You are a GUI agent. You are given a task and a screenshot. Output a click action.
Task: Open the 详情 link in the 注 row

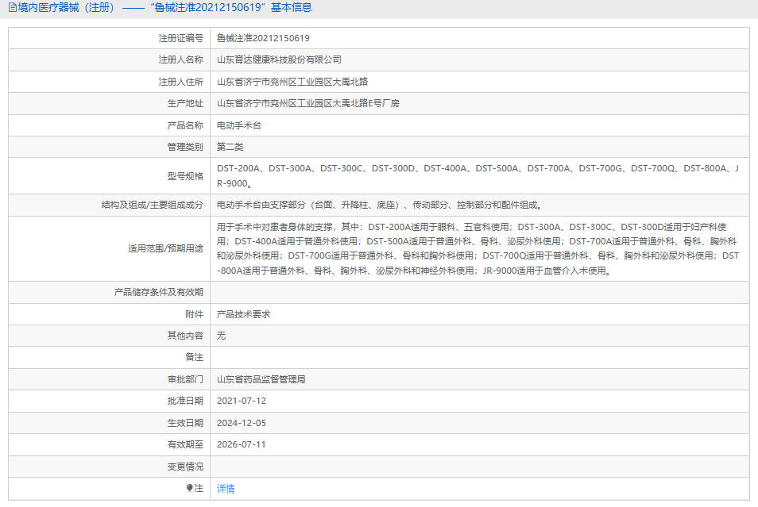pos(226,489)
